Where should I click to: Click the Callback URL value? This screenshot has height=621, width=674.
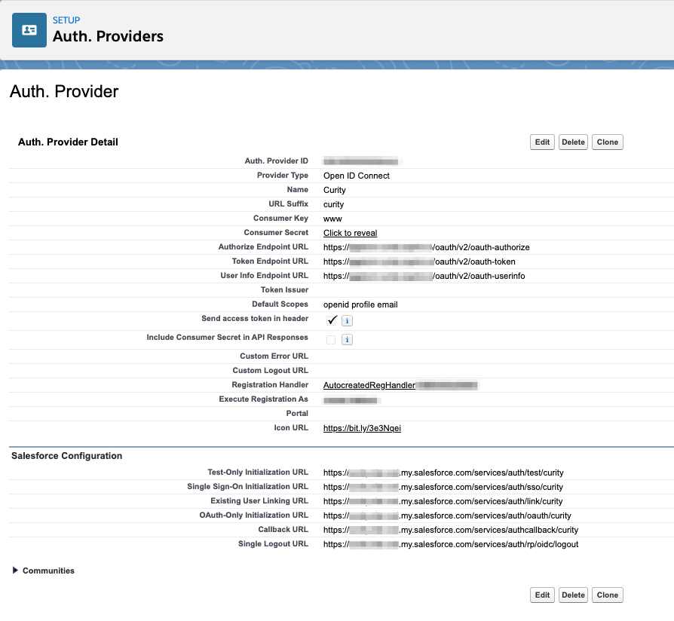(x=451, y=529)
